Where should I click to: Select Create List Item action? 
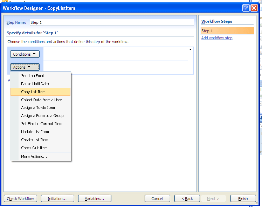click(x=40, y=140)
